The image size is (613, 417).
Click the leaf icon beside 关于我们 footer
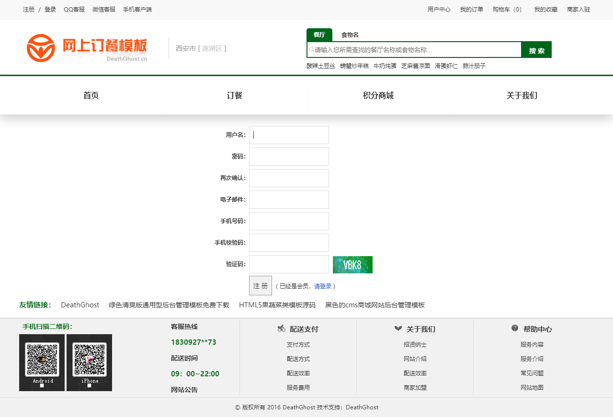tap(398, 328)
